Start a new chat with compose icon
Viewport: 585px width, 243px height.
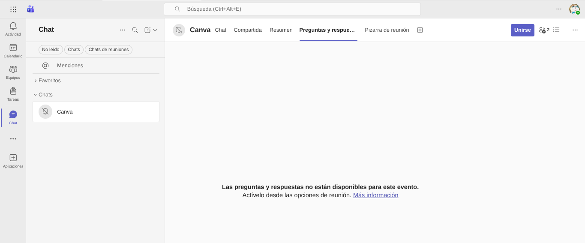pyautogui.click(x=147, y=30)
